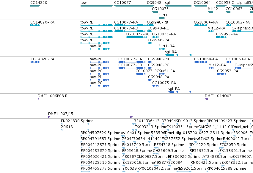Open the CG10077-RC transcript label

(x=138, y=34)
